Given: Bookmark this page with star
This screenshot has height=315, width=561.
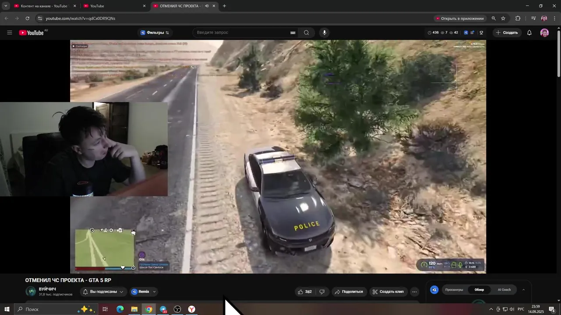Looking at the screenshot, I should 503,18.
